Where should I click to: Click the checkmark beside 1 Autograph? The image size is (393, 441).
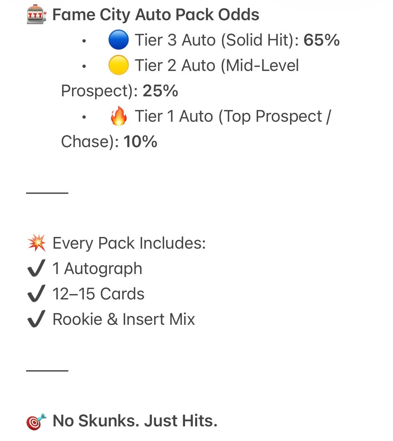pyautogui.click(x=36, y=269)
